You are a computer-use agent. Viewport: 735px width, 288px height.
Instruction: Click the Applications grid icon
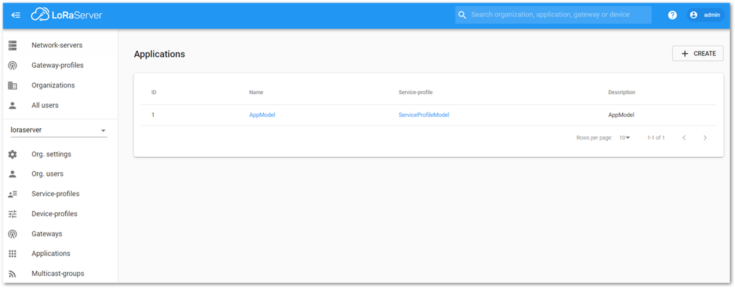pos(12,254)
